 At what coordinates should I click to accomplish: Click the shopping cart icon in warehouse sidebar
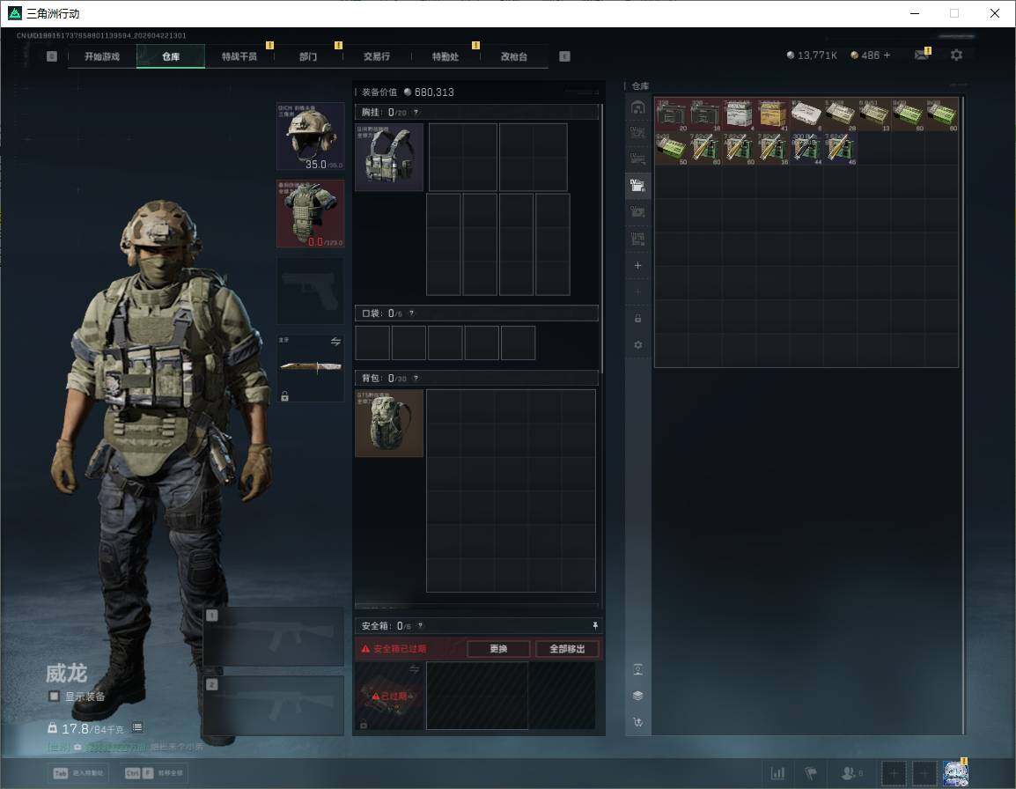(638, 723)
